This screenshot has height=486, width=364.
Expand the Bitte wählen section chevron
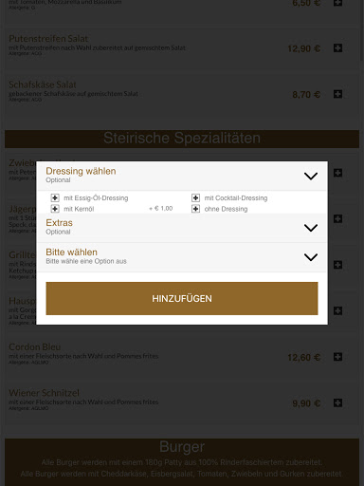click(x=311, y=257)
